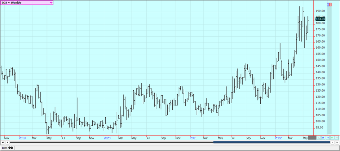Click the 135.00 price axis label
340x151 pixels.
tap(320, 78)
